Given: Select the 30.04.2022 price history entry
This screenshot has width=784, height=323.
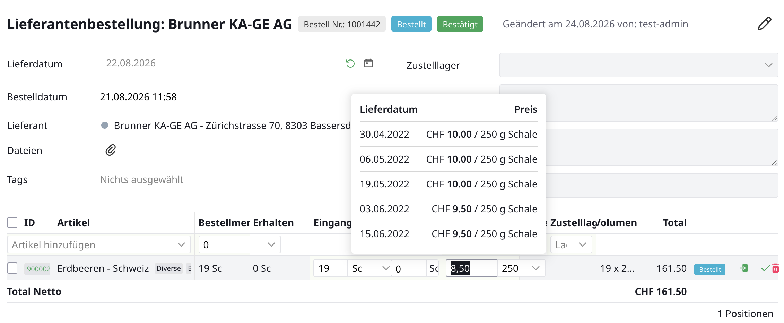Looking at the screenshot, I should 448,134.
